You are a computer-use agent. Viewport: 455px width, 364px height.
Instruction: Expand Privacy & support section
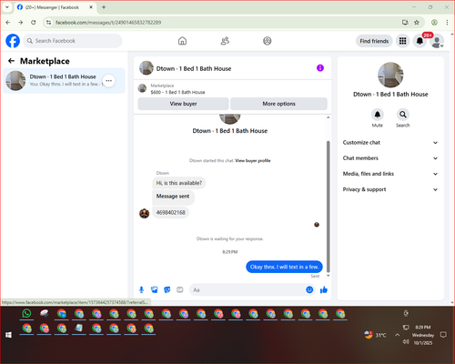coord(390,189)
